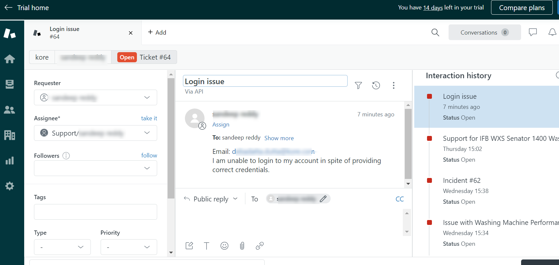Click the conversation filter funnel icon
This screenshot has width=559, height=265.
(358, 85)
